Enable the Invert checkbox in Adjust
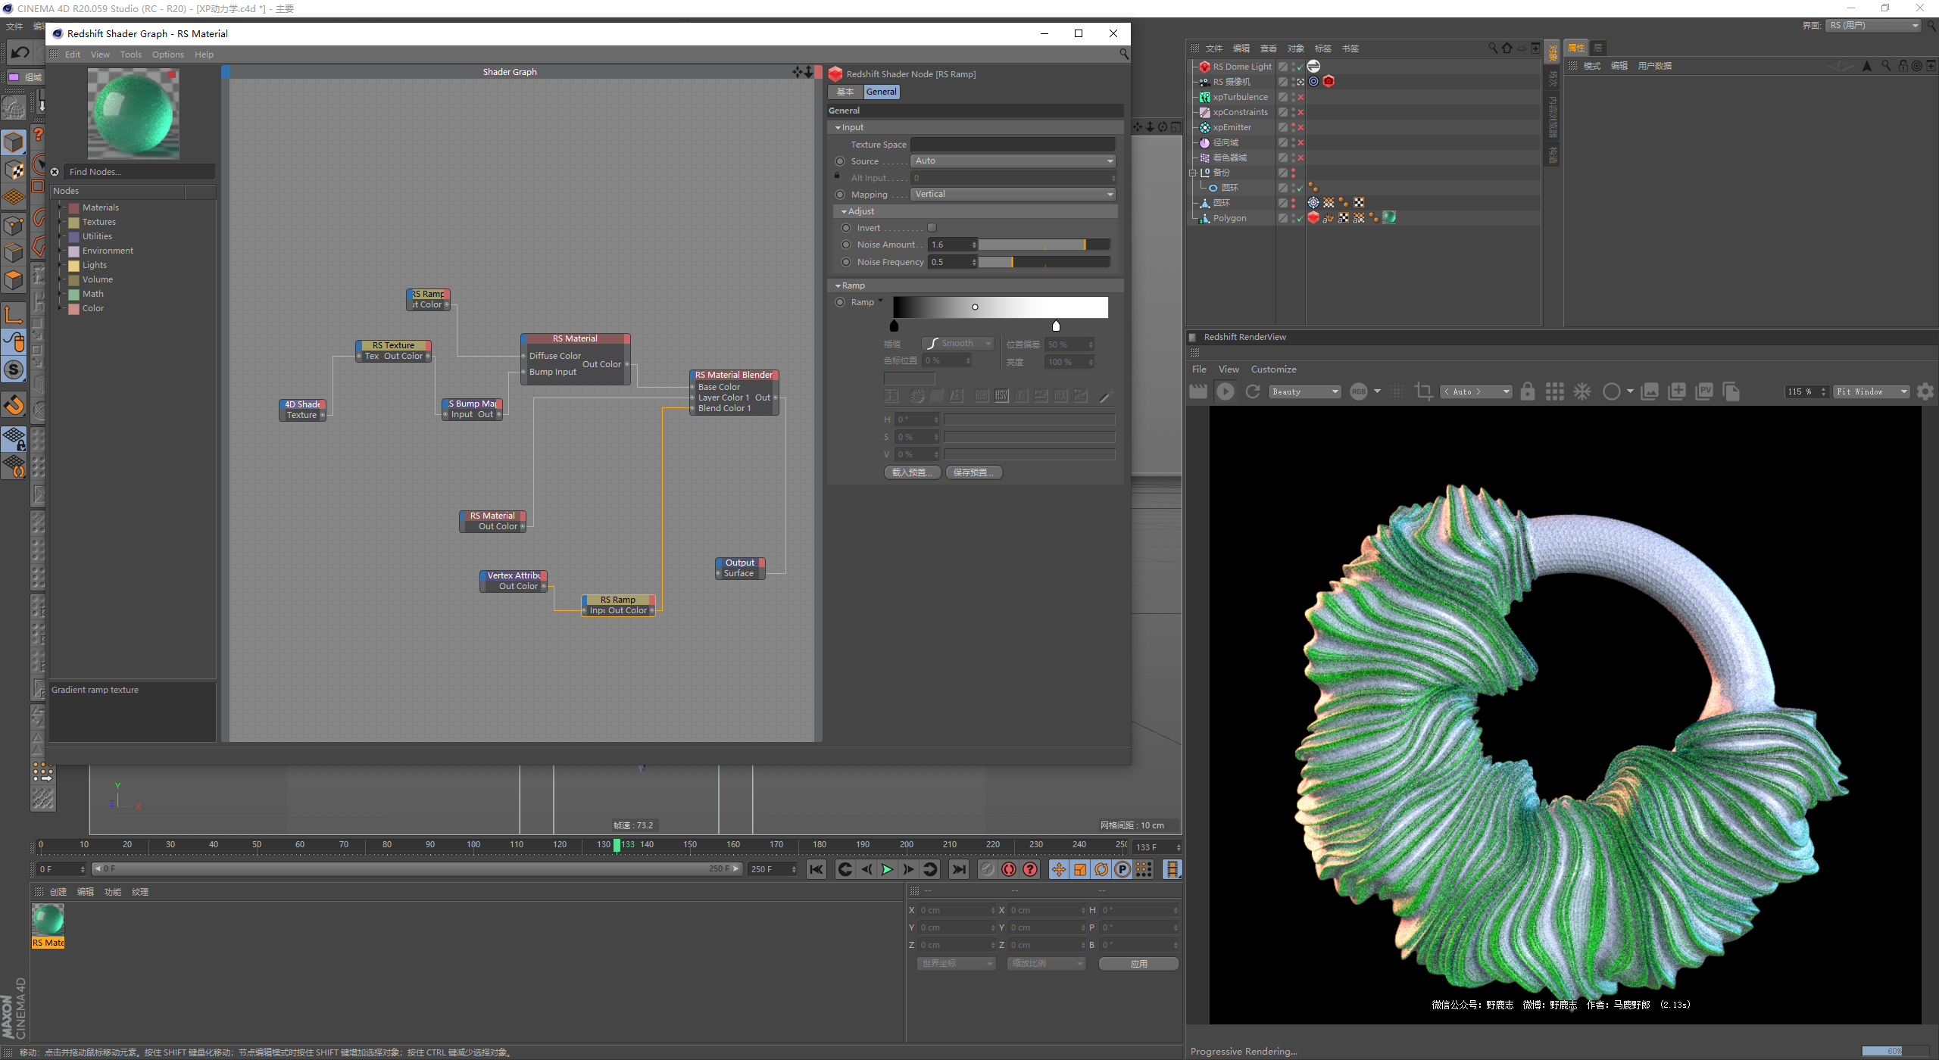The width and height of the screenshot is (1939, 1060). click(932, 228)
